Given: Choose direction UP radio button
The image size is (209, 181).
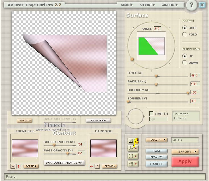Looking at the screenshot, I should (185, 56).
